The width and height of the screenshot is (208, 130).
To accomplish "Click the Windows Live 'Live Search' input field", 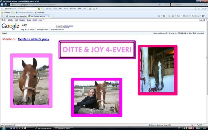I will click(28, 9).
